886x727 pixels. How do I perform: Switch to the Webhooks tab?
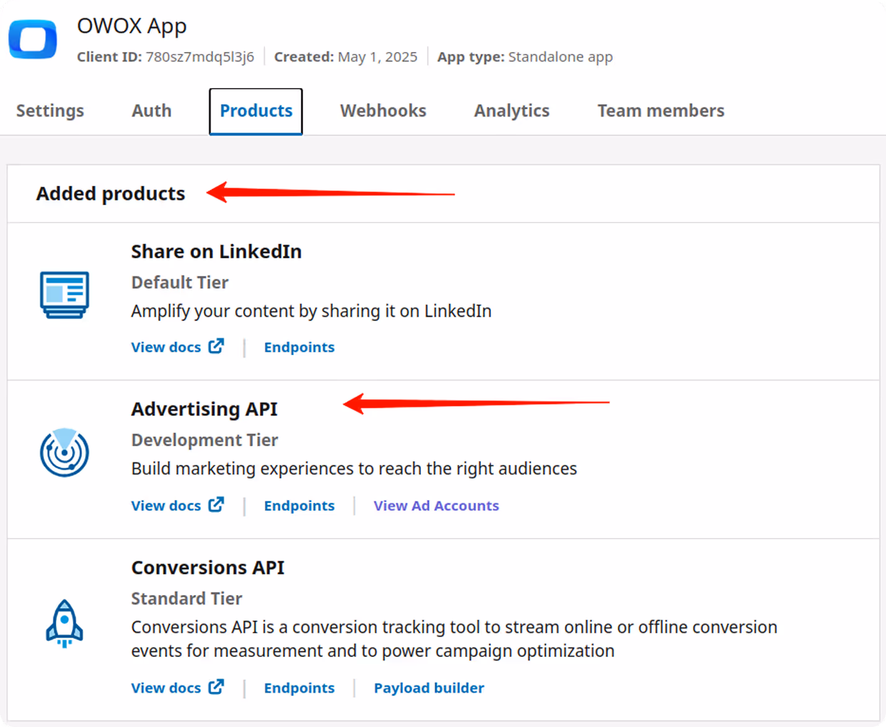coord(383,110)
